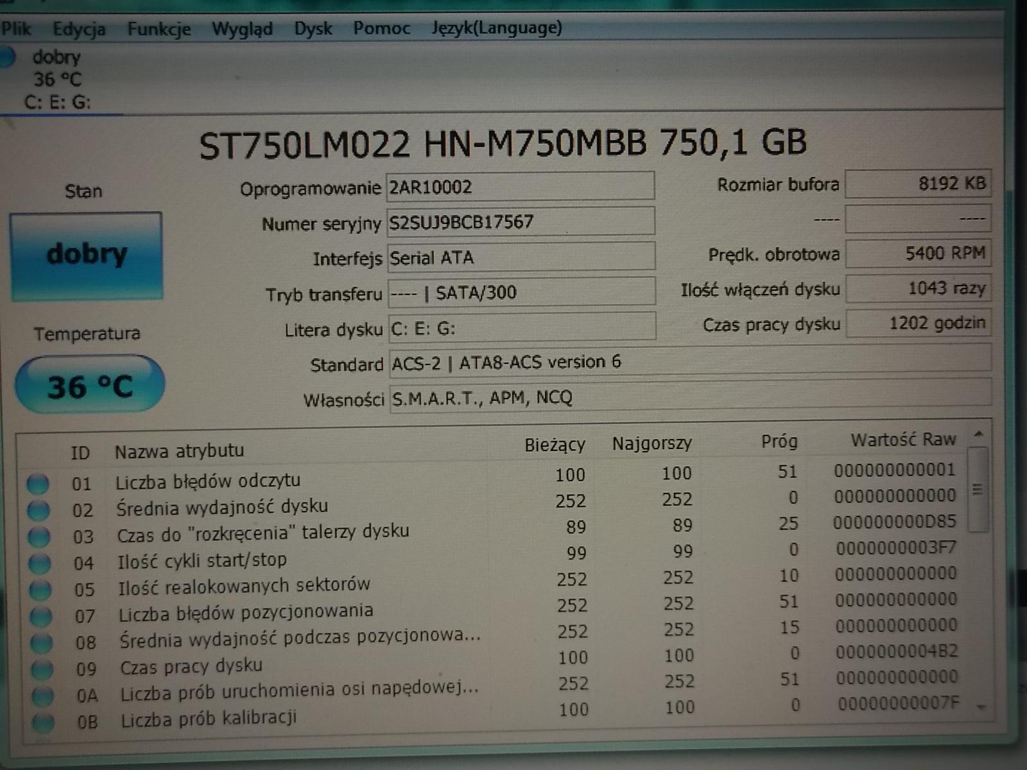Click status dot for attribute 01 Liczba błędów odczytu
1027x770 pixels.
click(38, 483)
